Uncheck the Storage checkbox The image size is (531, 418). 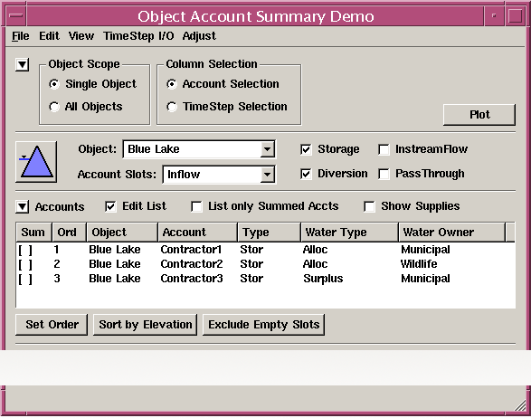[x=306, y=149]
